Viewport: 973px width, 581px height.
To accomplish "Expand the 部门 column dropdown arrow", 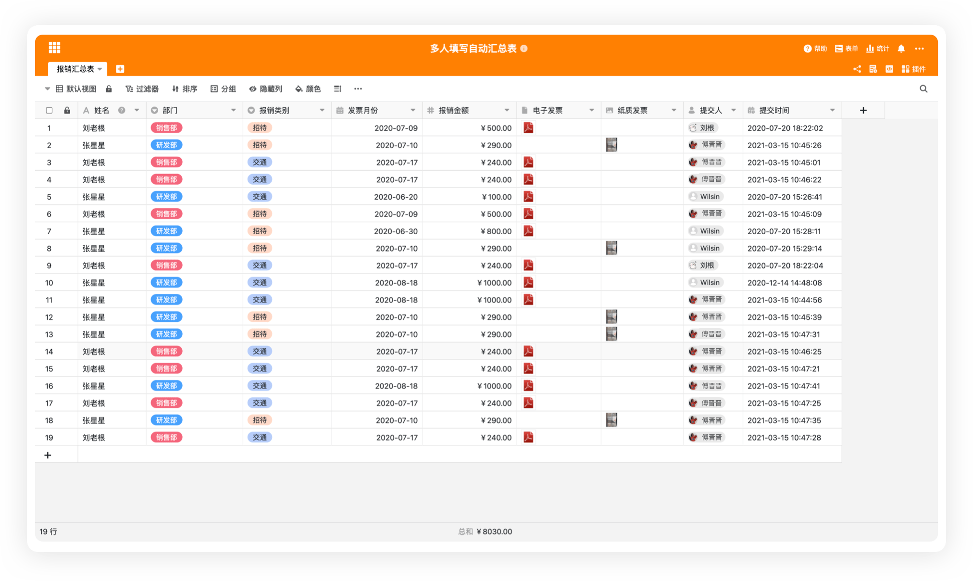I will pos(233,111).
